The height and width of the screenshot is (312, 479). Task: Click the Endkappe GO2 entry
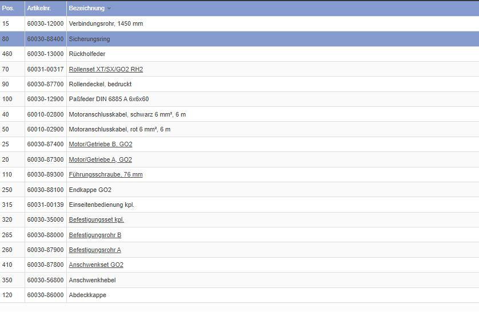[x=90, y=190]
